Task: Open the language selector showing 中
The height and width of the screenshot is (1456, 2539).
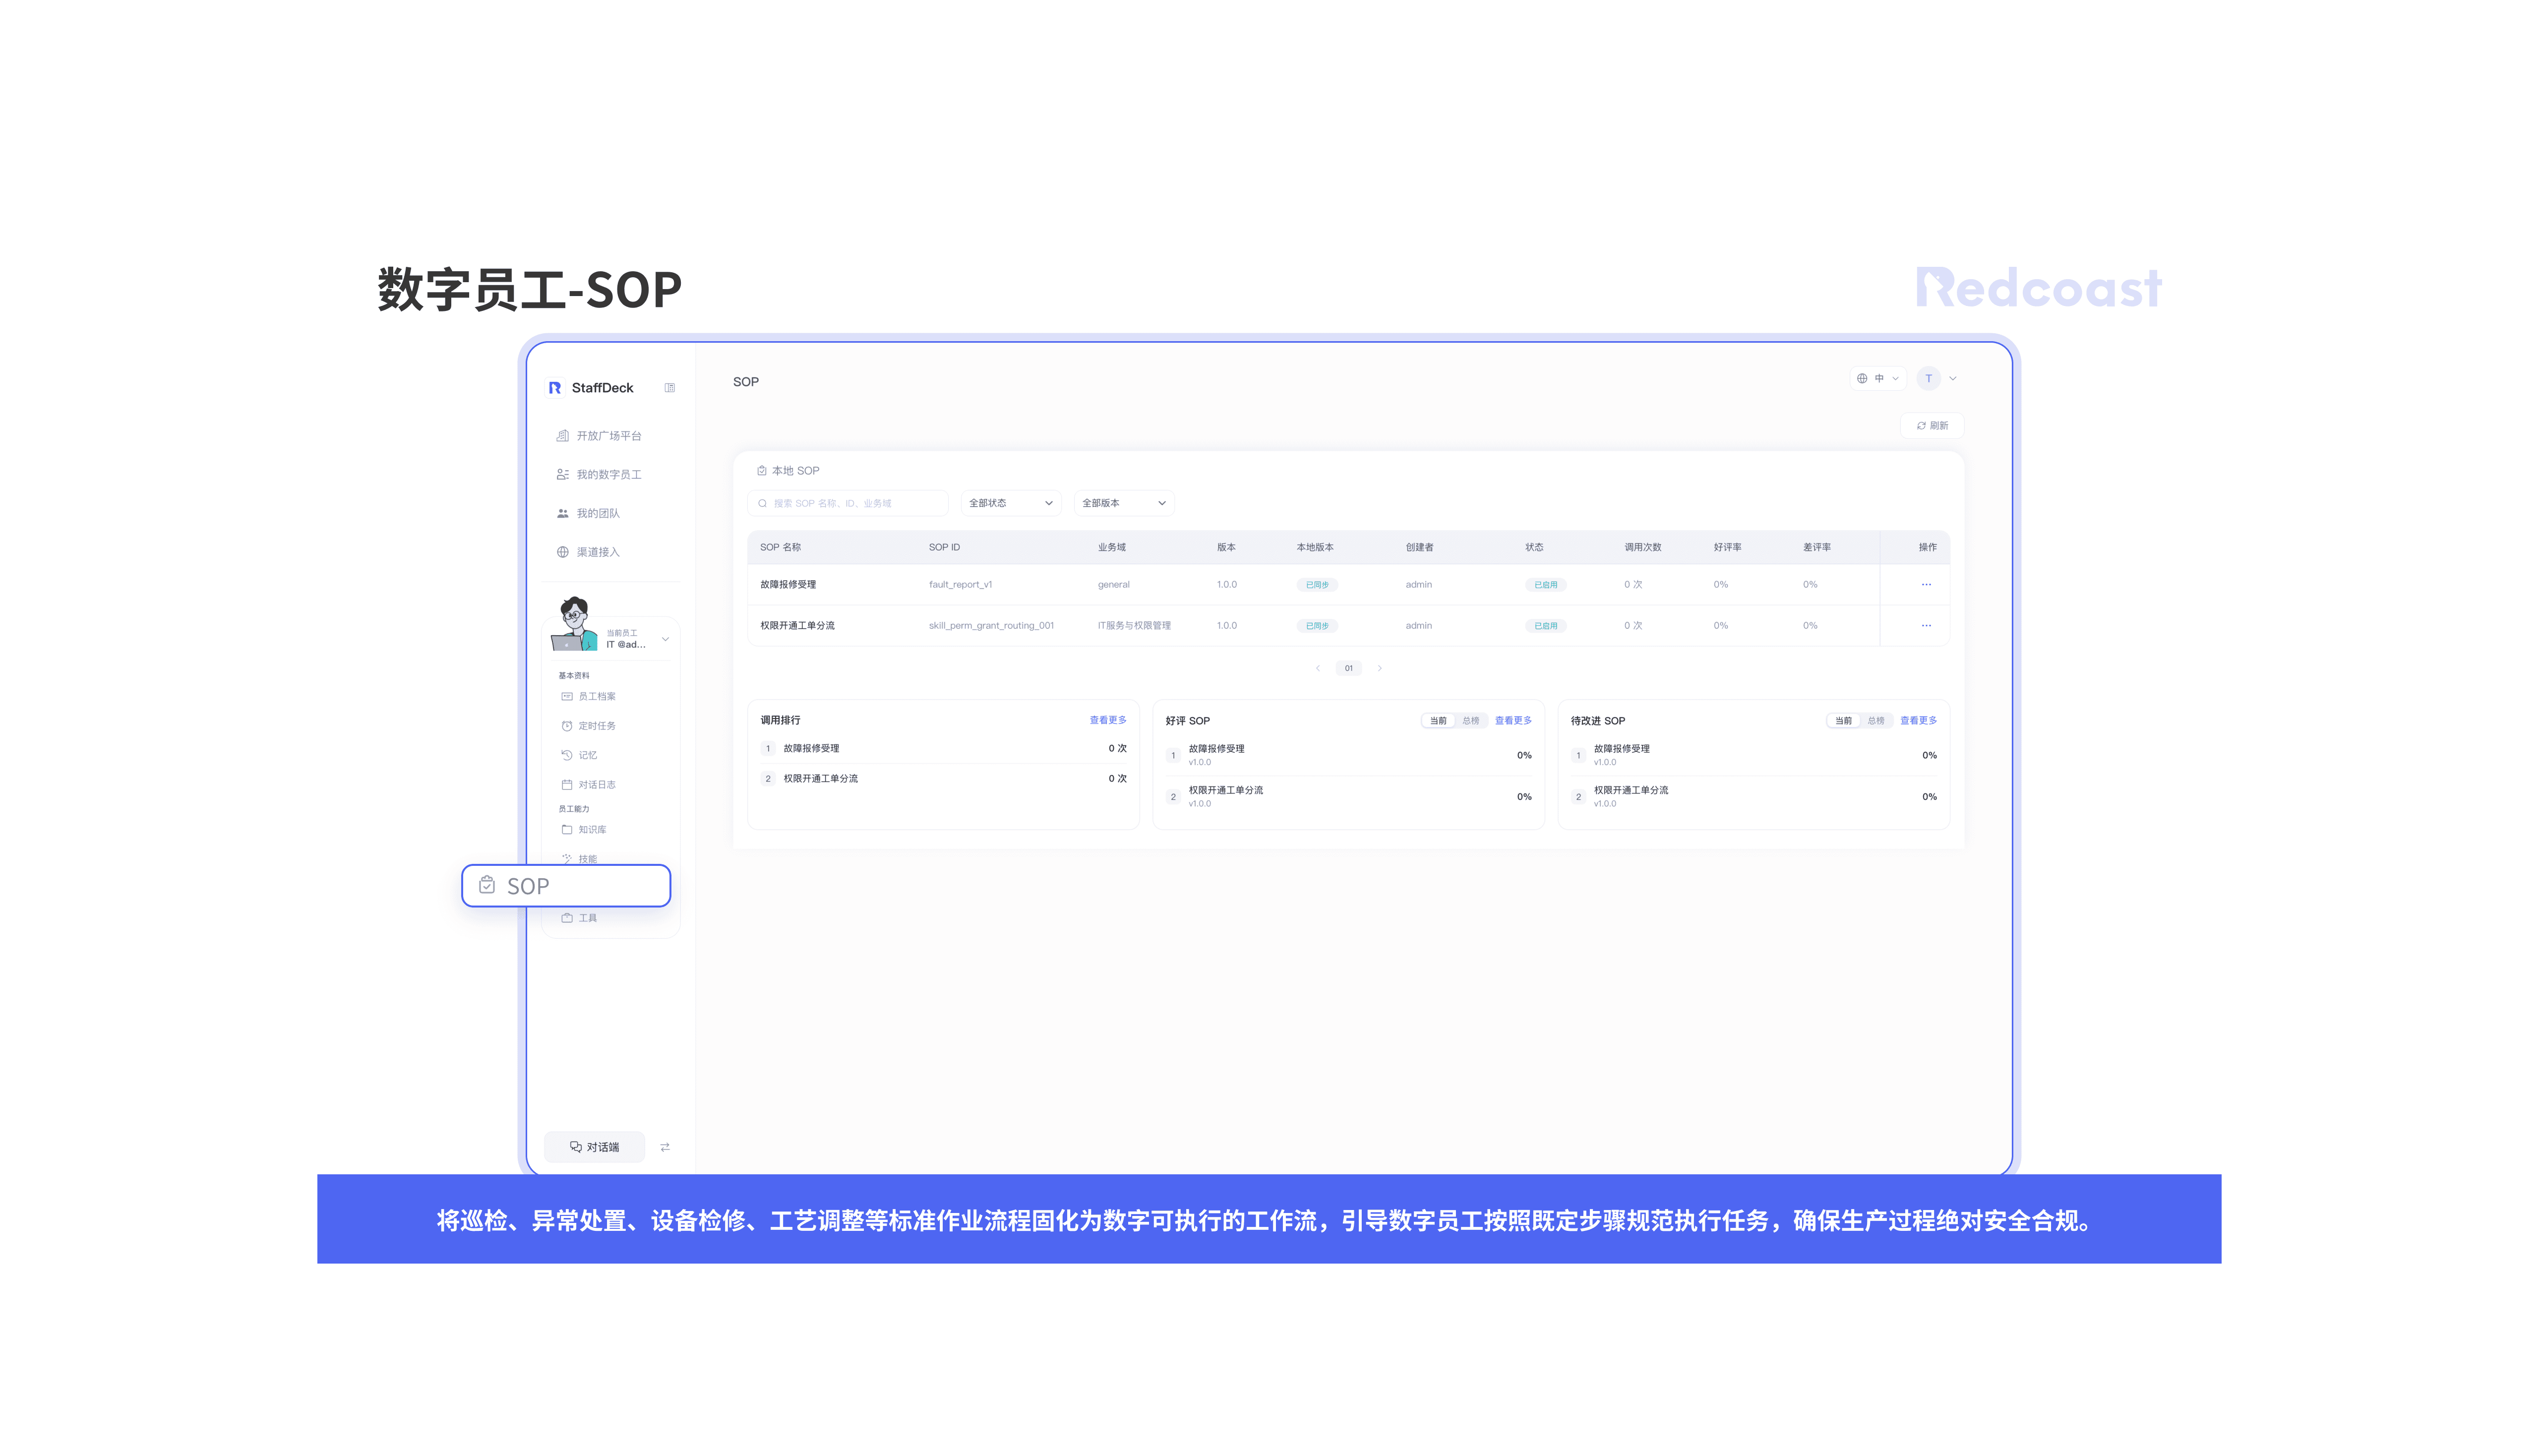Action: (x=1877, y=379)
